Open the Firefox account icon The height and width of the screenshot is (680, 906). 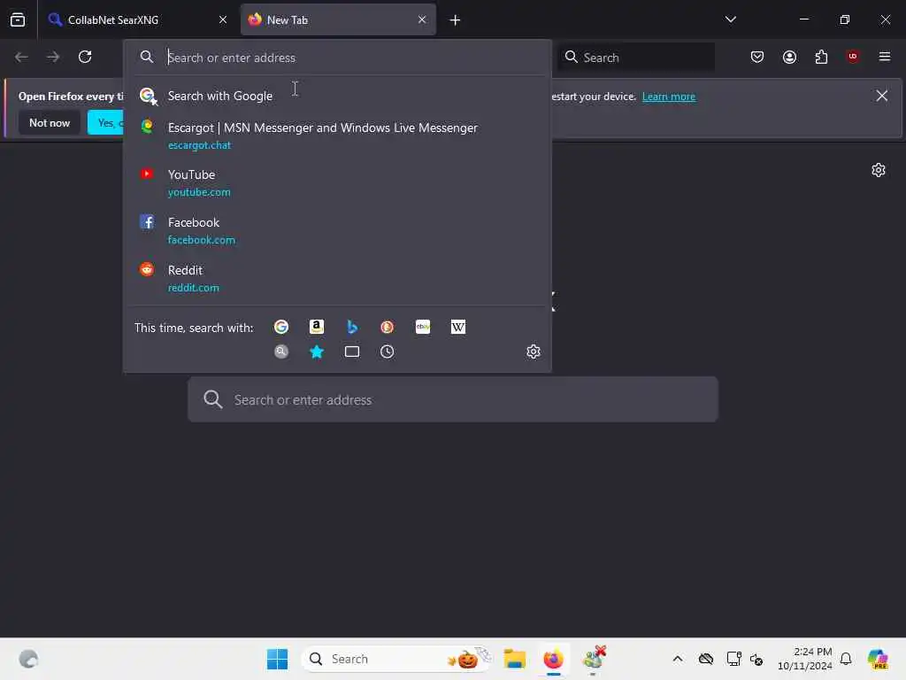click(790, 57)
